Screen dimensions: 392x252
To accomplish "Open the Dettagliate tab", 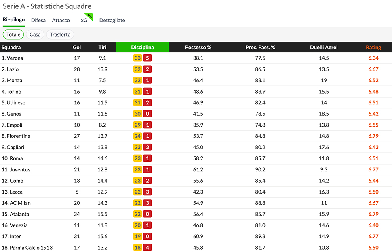I will [112, 20].
